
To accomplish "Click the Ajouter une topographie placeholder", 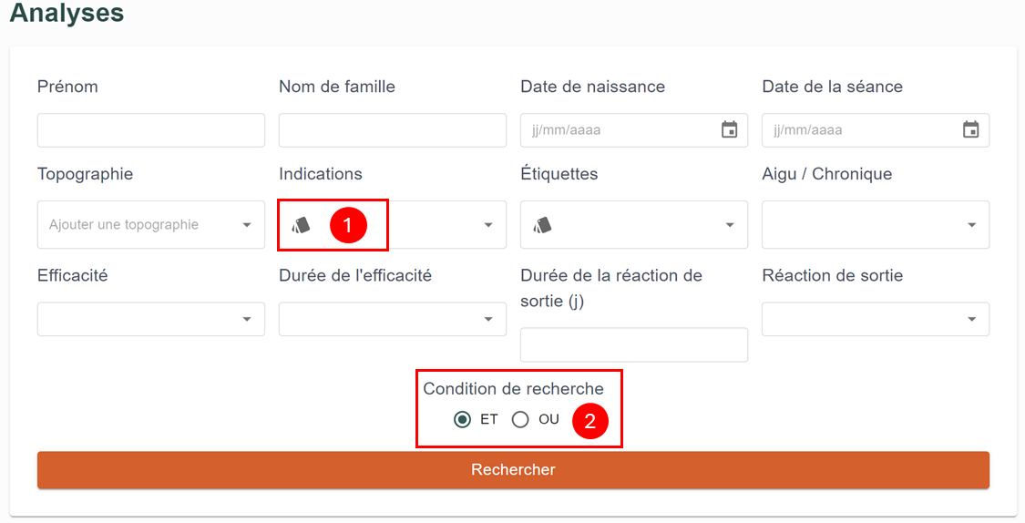I will (124, 225).
